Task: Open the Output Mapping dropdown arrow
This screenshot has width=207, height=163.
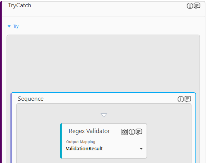Action: [x=141, y=149]
